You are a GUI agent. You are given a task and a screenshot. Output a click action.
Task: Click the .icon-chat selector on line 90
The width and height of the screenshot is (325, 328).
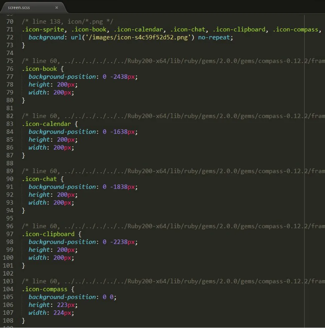coord(39,179)
